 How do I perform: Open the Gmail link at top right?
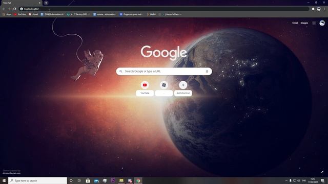tap(295, 23)
